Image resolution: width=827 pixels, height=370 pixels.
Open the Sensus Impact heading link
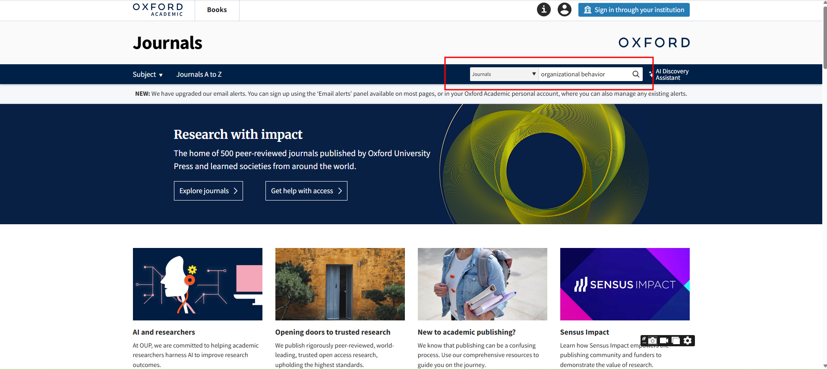(x=584, y=332)
